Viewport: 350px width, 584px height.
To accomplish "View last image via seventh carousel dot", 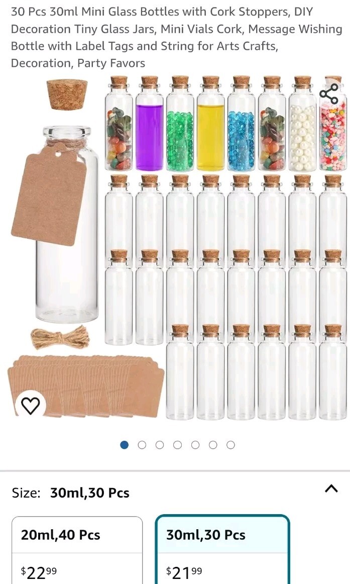I will pos(230,445).
